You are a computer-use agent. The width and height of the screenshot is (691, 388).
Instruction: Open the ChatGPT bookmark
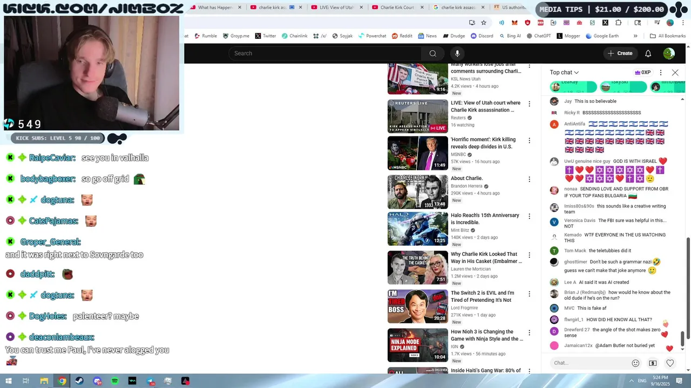click(x=538, y=36)
